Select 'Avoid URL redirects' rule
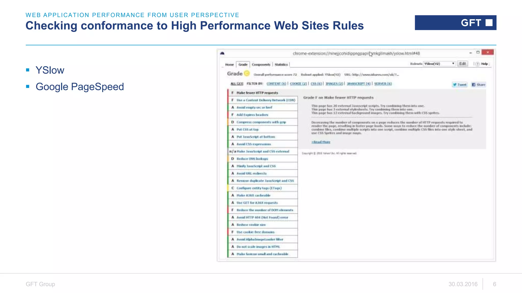 [263, 173]
